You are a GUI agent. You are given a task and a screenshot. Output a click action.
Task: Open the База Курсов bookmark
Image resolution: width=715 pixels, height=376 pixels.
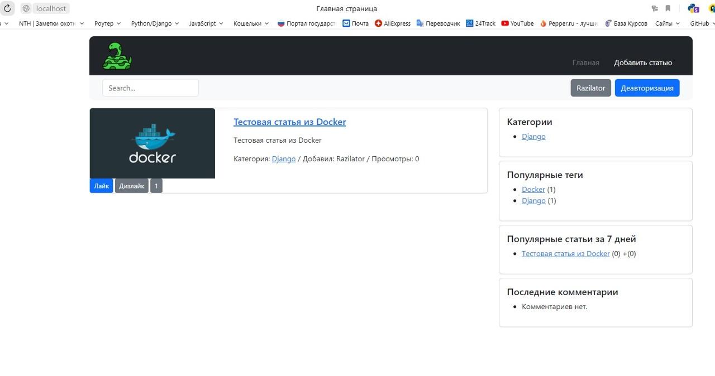[626, 23]
